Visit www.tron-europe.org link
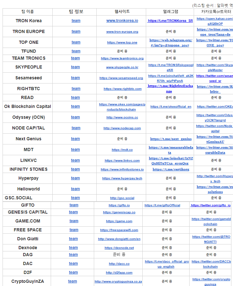The width and height of the screenshot is (233, 286). [122, 31]
